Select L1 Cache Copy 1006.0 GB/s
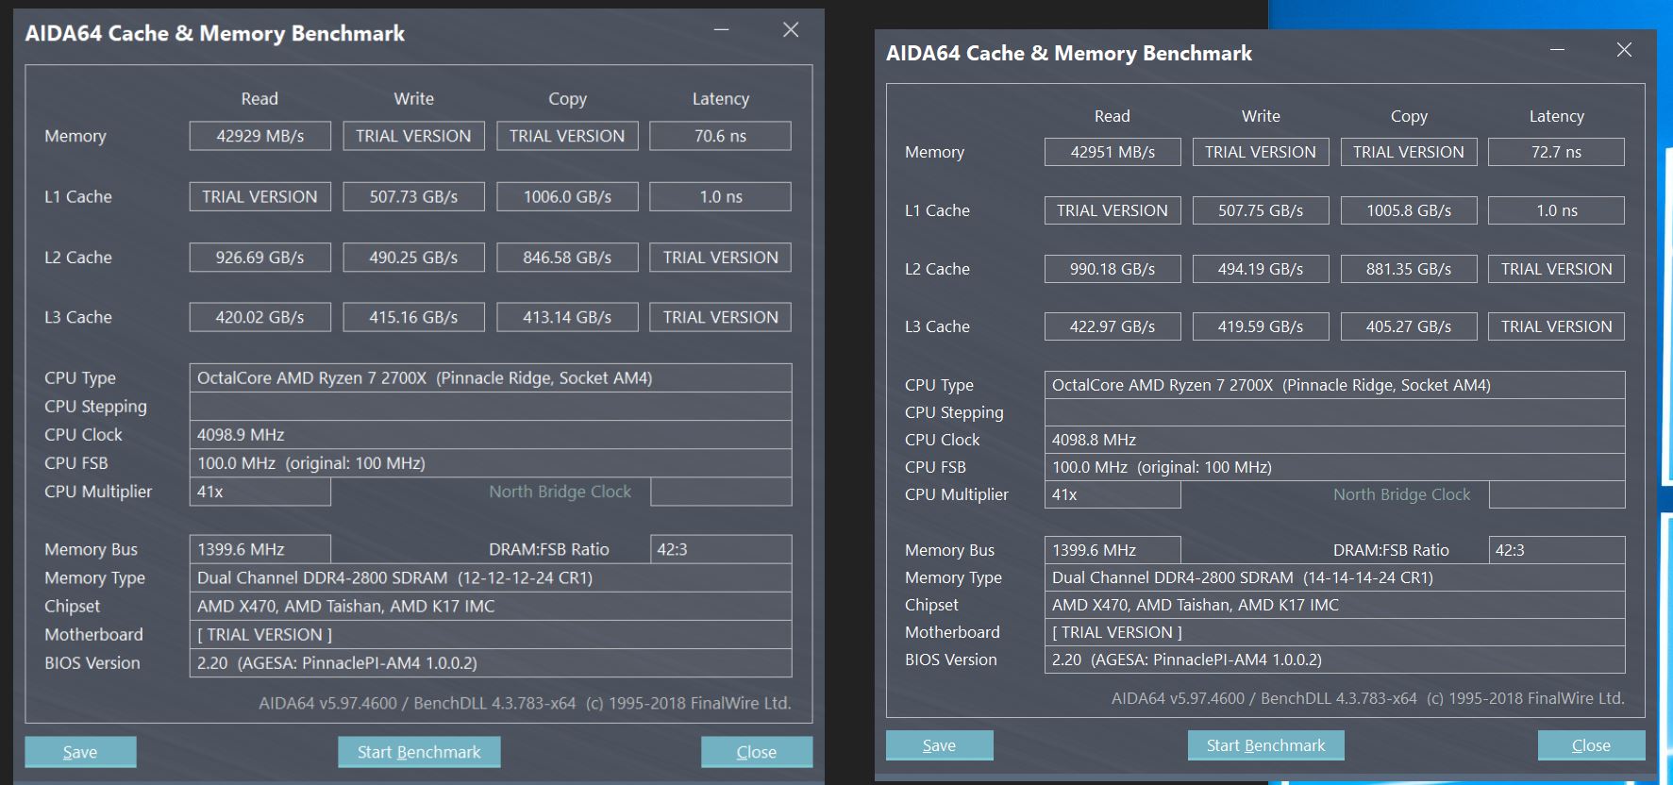The width and height of the screenshot is (1673, 785). pyautogui.click(x=568, y=196)
